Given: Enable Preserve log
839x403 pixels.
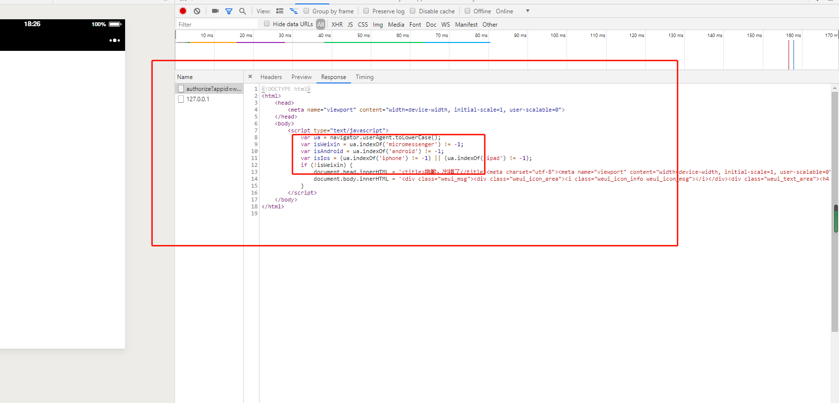Looking at the screenshot, I should (x=366, y=11).
